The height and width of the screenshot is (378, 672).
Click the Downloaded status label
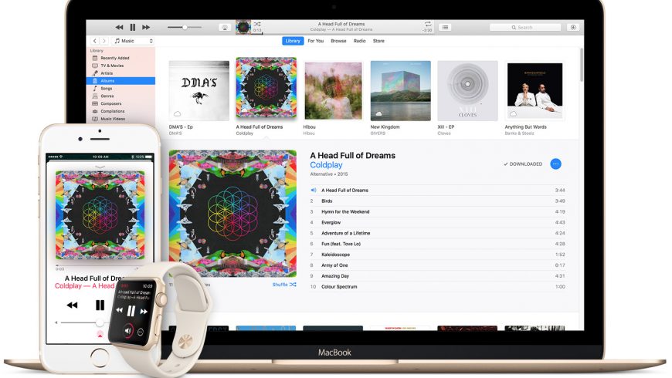click(523, 164)
